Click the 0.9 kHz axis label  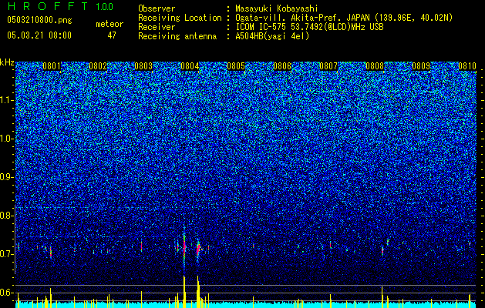(x=7, y=177)
